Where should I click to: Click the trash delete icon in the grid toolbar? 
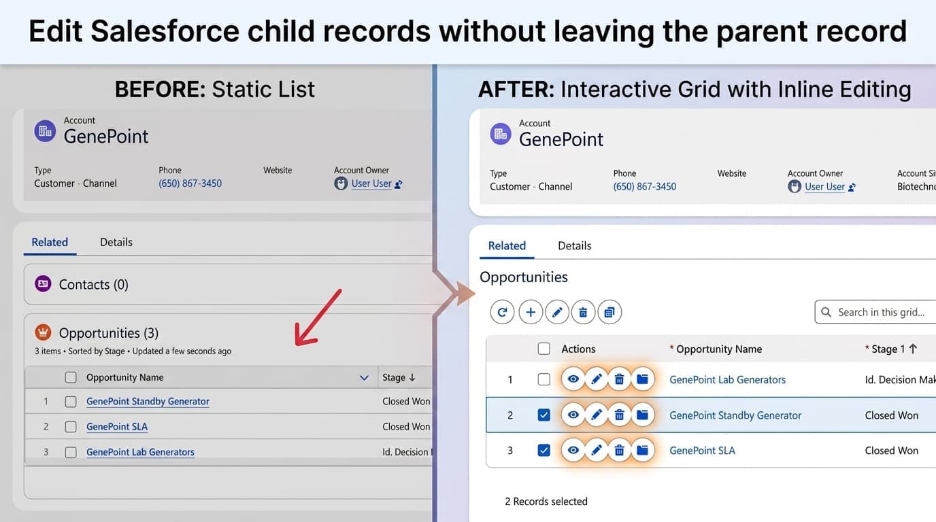pos(583,312)
